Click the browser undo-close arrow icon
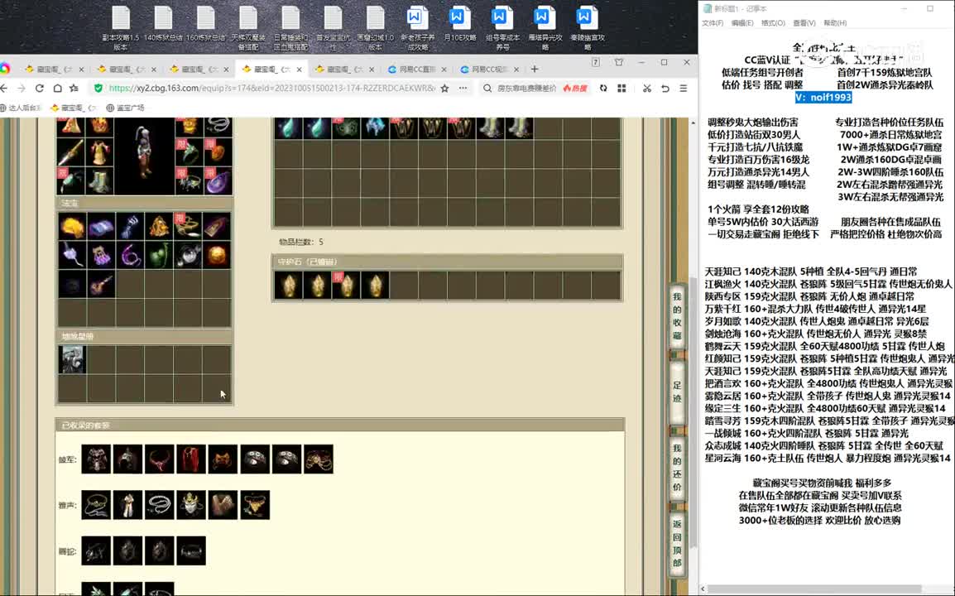The image size is (955, 596). 665,89
